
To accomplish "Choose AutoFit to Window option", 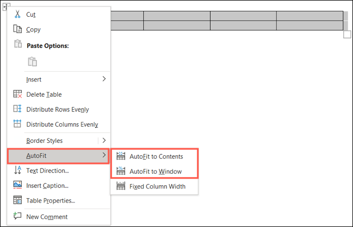I will [155, 171].
